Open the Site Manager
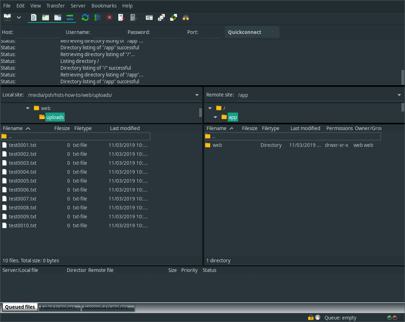The width and height of the screenshot is (405, 322). pos(7,17)
